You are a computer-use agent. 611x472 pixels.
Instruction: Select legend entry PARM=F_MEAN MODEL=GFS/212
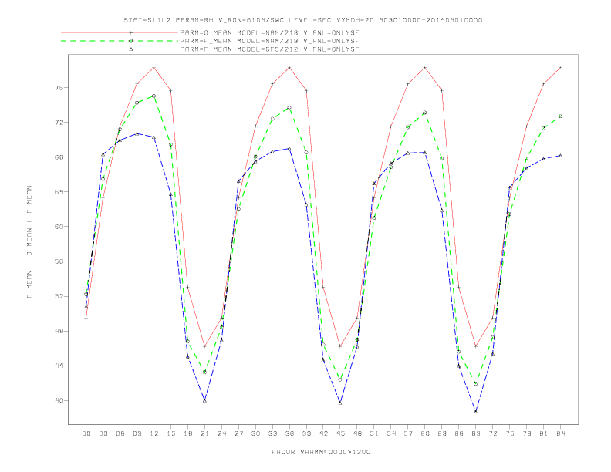pos(269,49)
